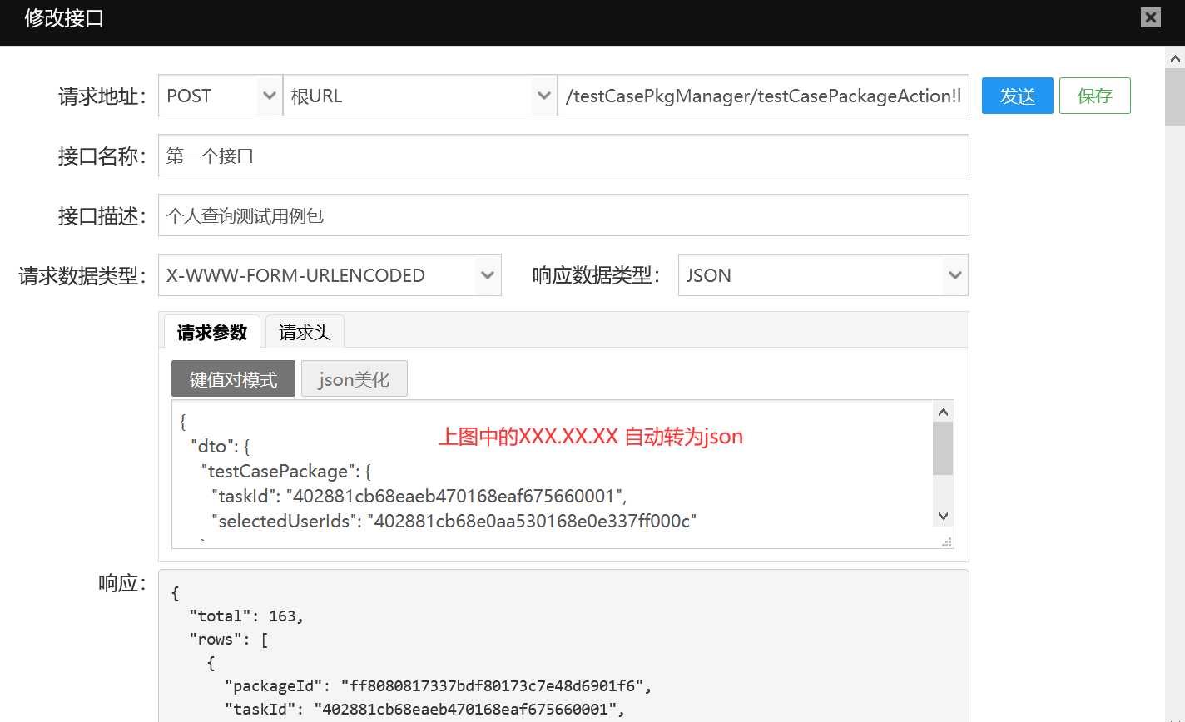Click the "rows": [ response line

click(229, 639)
